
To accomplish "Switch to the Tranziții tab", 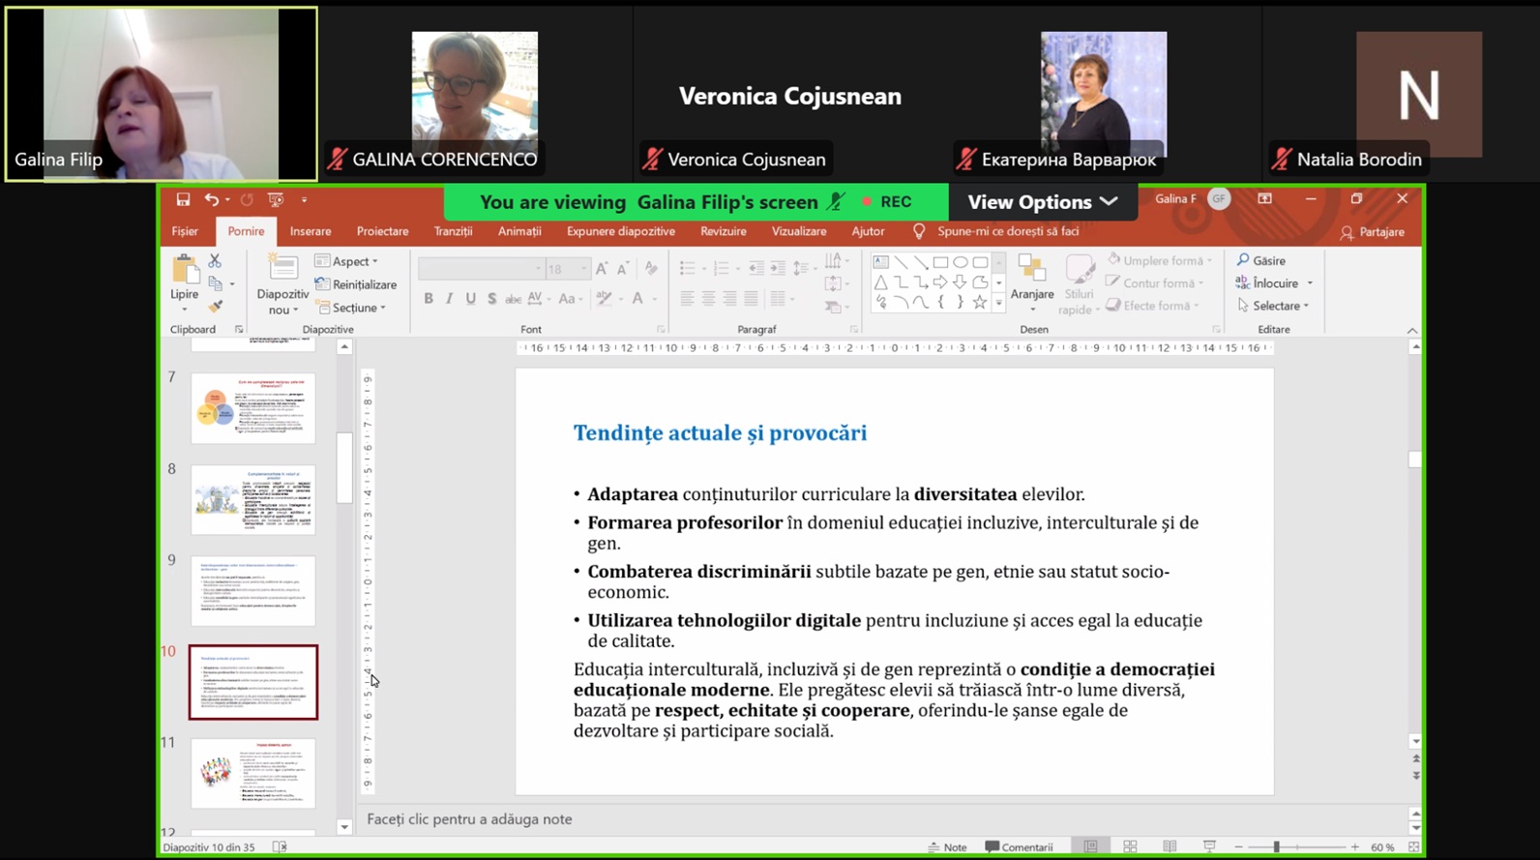I will 453,231.
